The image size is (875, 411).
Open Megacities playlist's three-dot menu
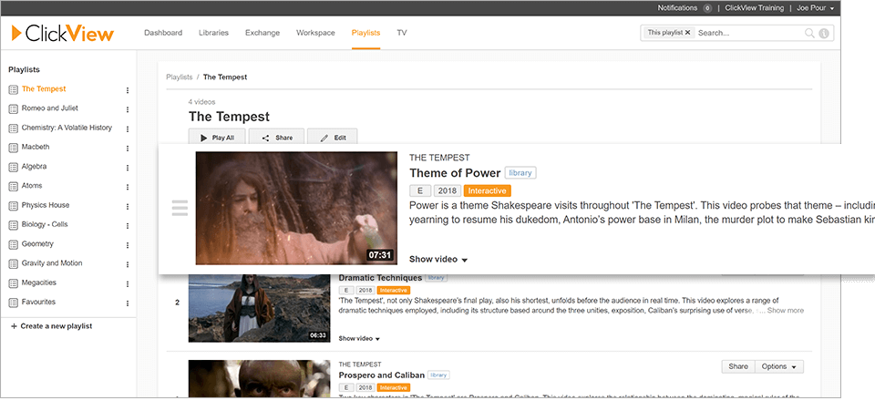point(128,283)
